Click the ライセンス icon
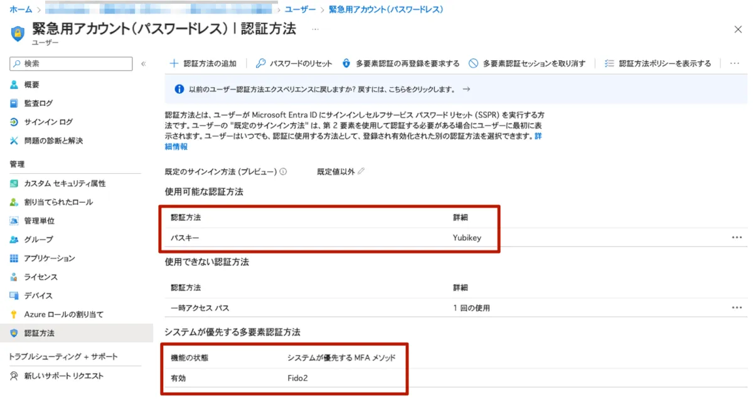The image size is (753, 402). [x=14, y=277]
